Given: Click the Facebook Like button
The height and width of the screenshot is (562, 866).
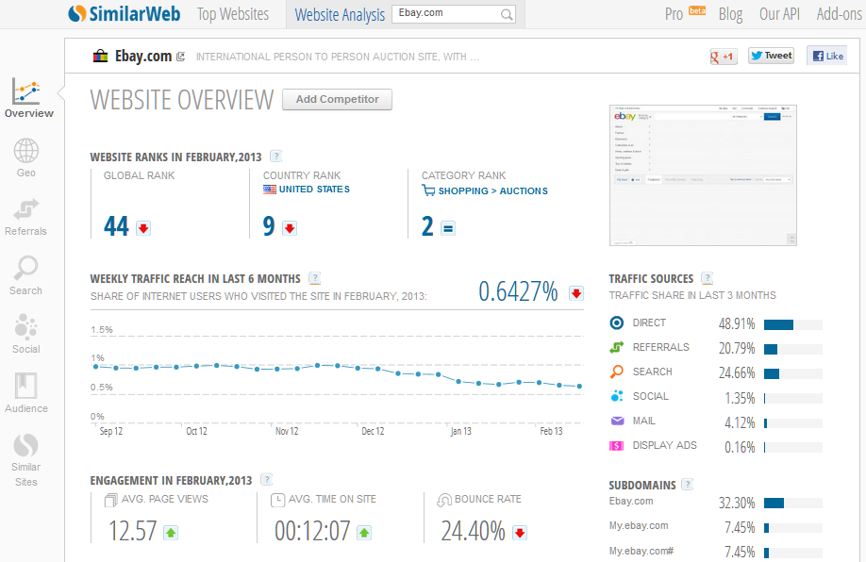Looking at the screenshot, I should (826, 56).
